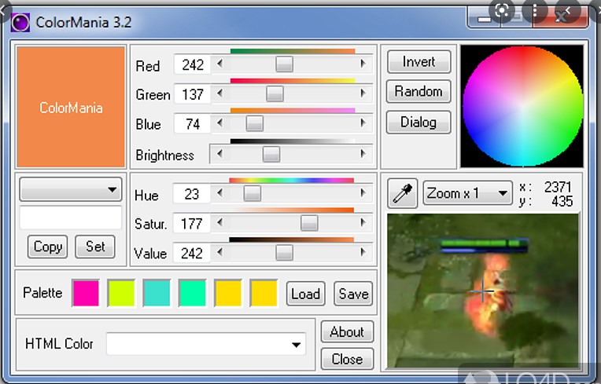Decrease Hue with its left arrow
Screen dimensions: 601x384
(x=219, y=193)
